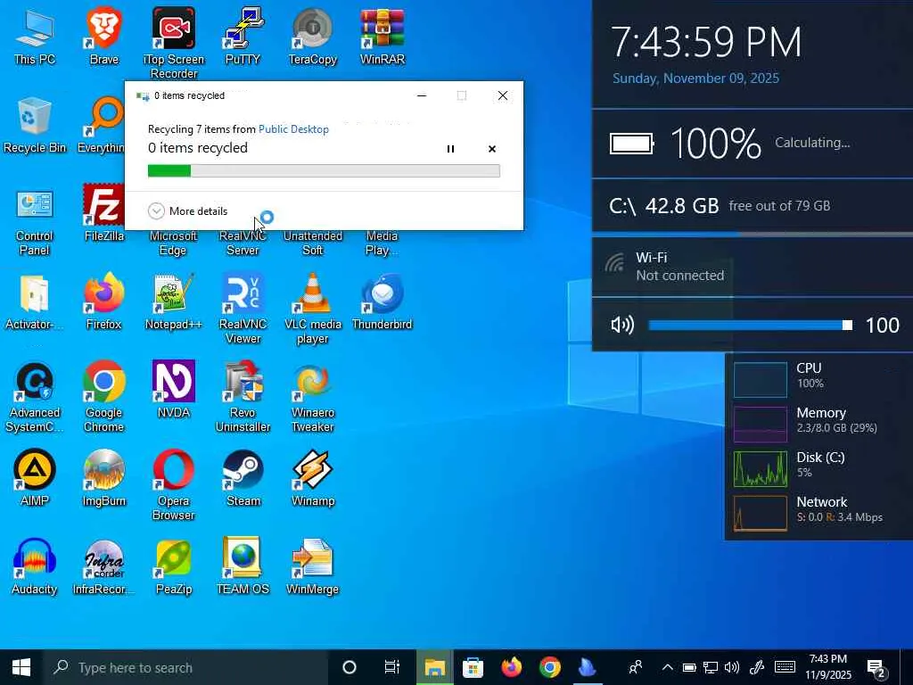Select Advanced SystemCare icon

tap(35, 397)
